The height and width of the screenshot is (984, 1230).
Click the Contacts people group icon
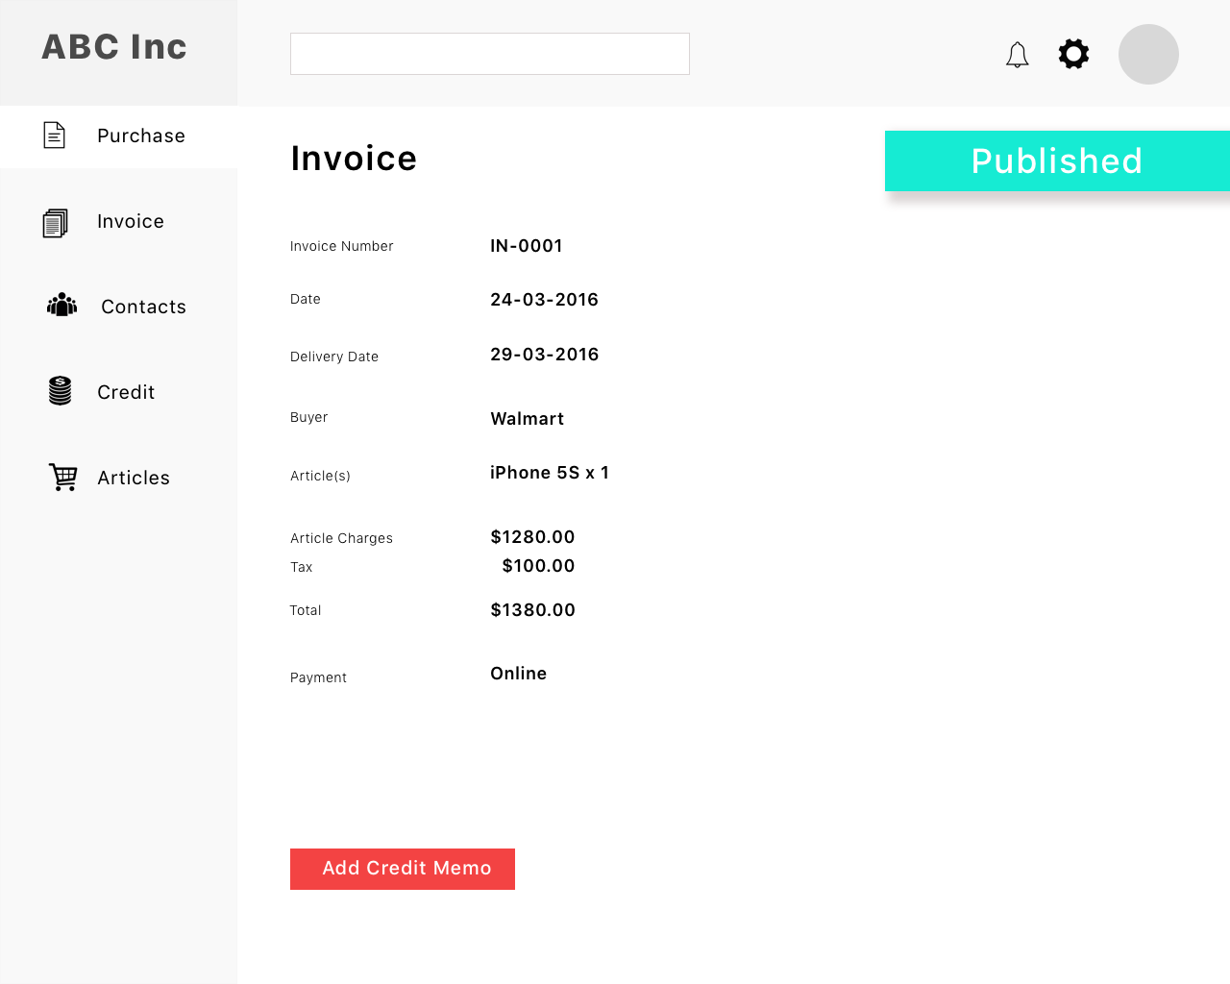coord(61,305)
